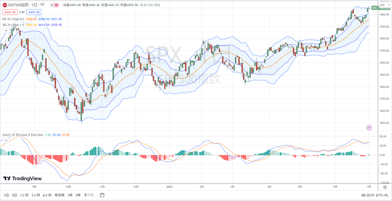Click the MACD histogram value 1.62
Viewport: 392px width, 201px height.
tap(47, 135)
